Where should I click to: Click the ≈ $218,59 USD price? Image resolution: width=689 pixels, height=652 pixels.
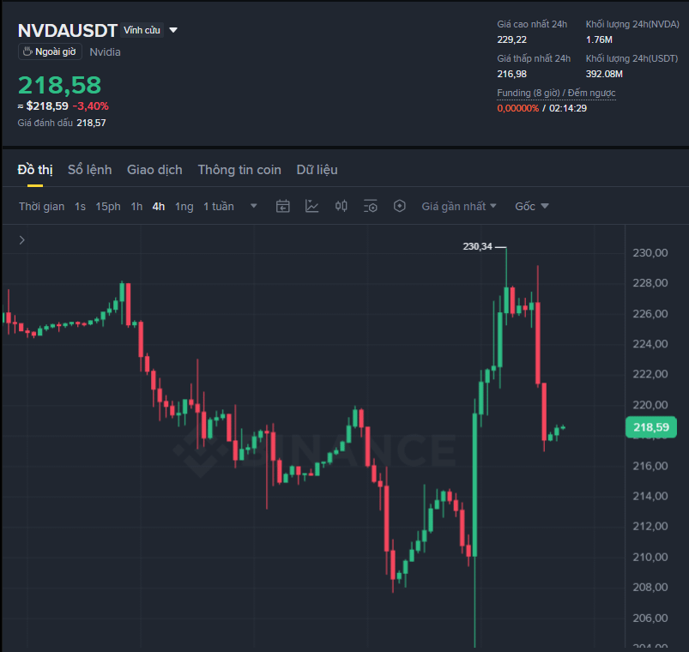(x=43, y=106)
